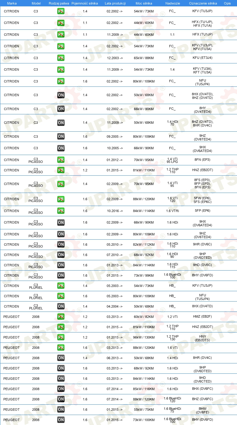The height and width of the screenshot is (425, 237).
Task: Click PB icon in 5FW (EP6) C3 Picasso row
Action: (x=61, y=199)
